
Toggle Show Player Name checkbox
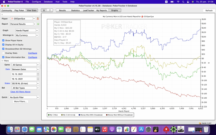pos(3,40)
